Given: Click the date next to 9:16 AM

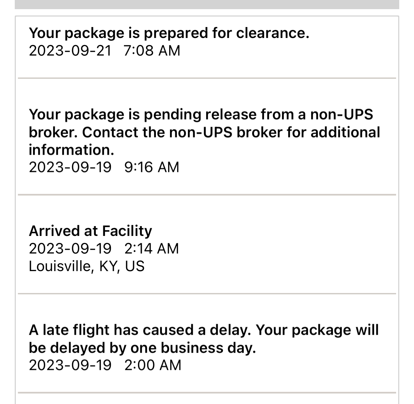Looking at the screenshot, I should (x=70, y=167).
